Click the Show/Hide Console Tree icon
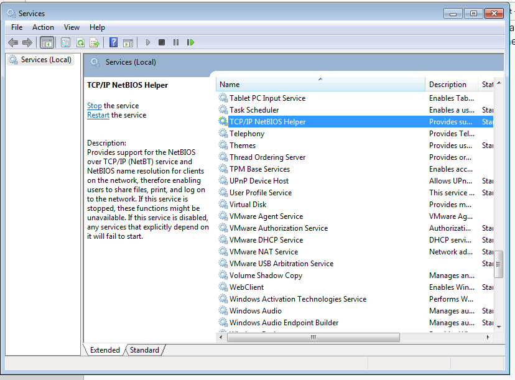515x380 pixels. coord(47,42)
